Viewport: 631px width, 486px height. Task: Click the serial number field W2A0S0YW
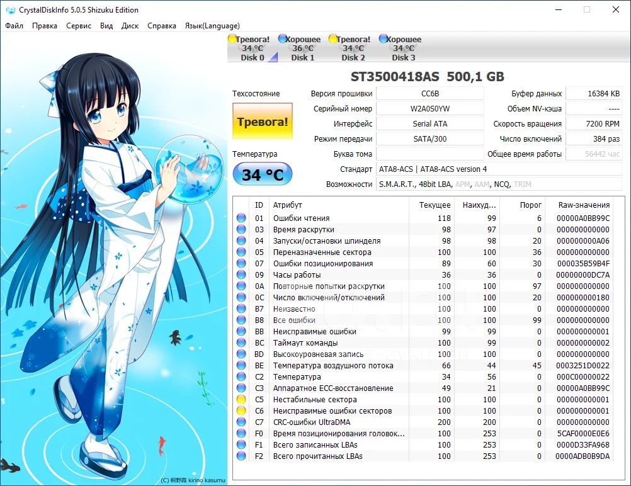(429, 109)
